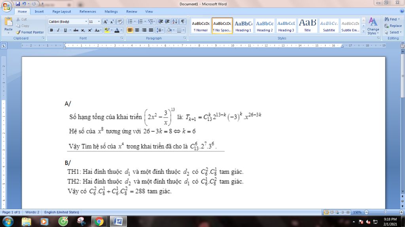This screenshot has height=227, width=405.
Task: Apply the Subtitle style
Action: 329,26
